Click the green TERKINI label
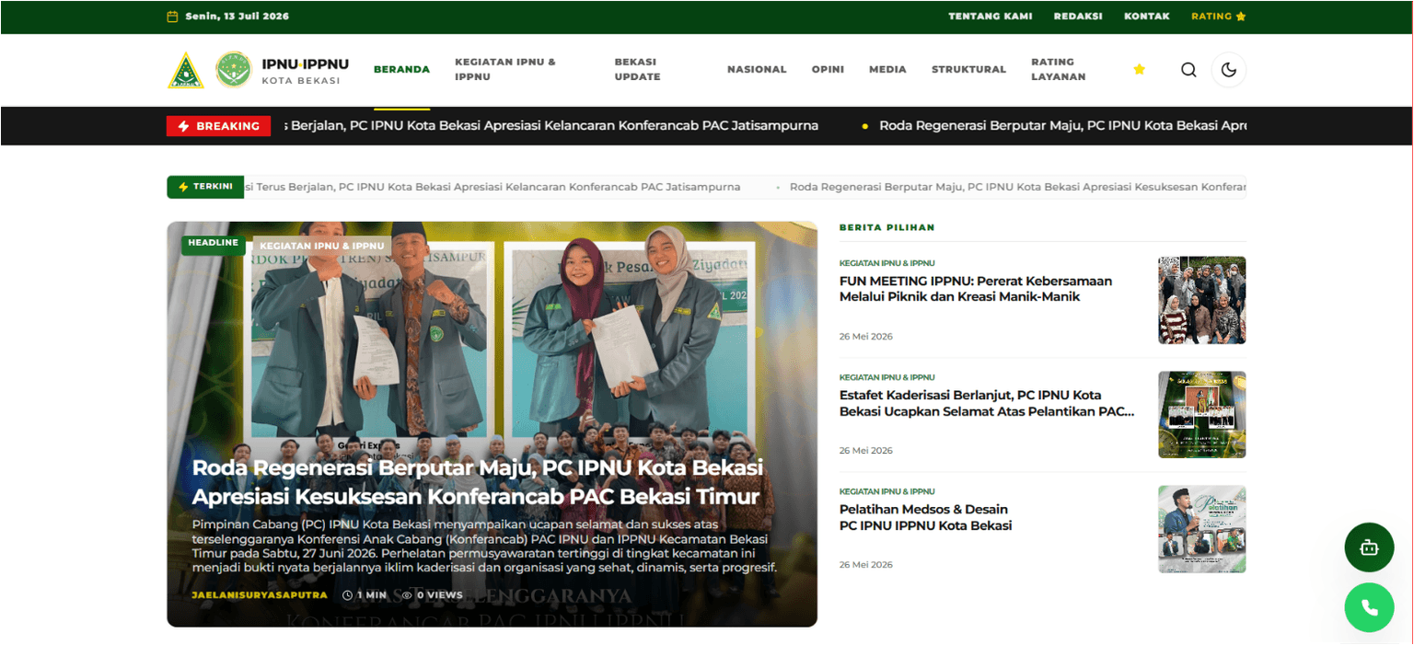Viewport: 1414px width, 645px height. 205,187
